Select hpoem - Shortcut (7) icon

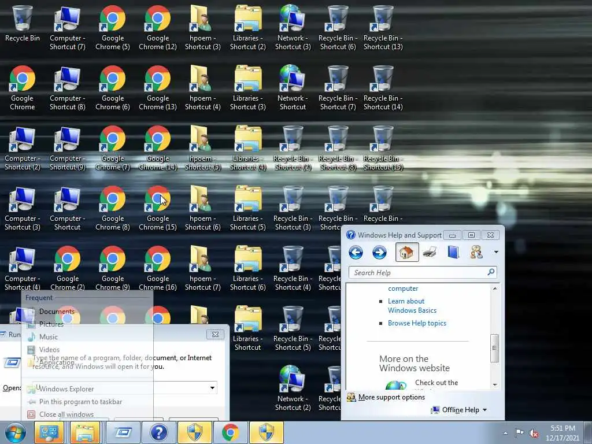(x=203, y=268)
